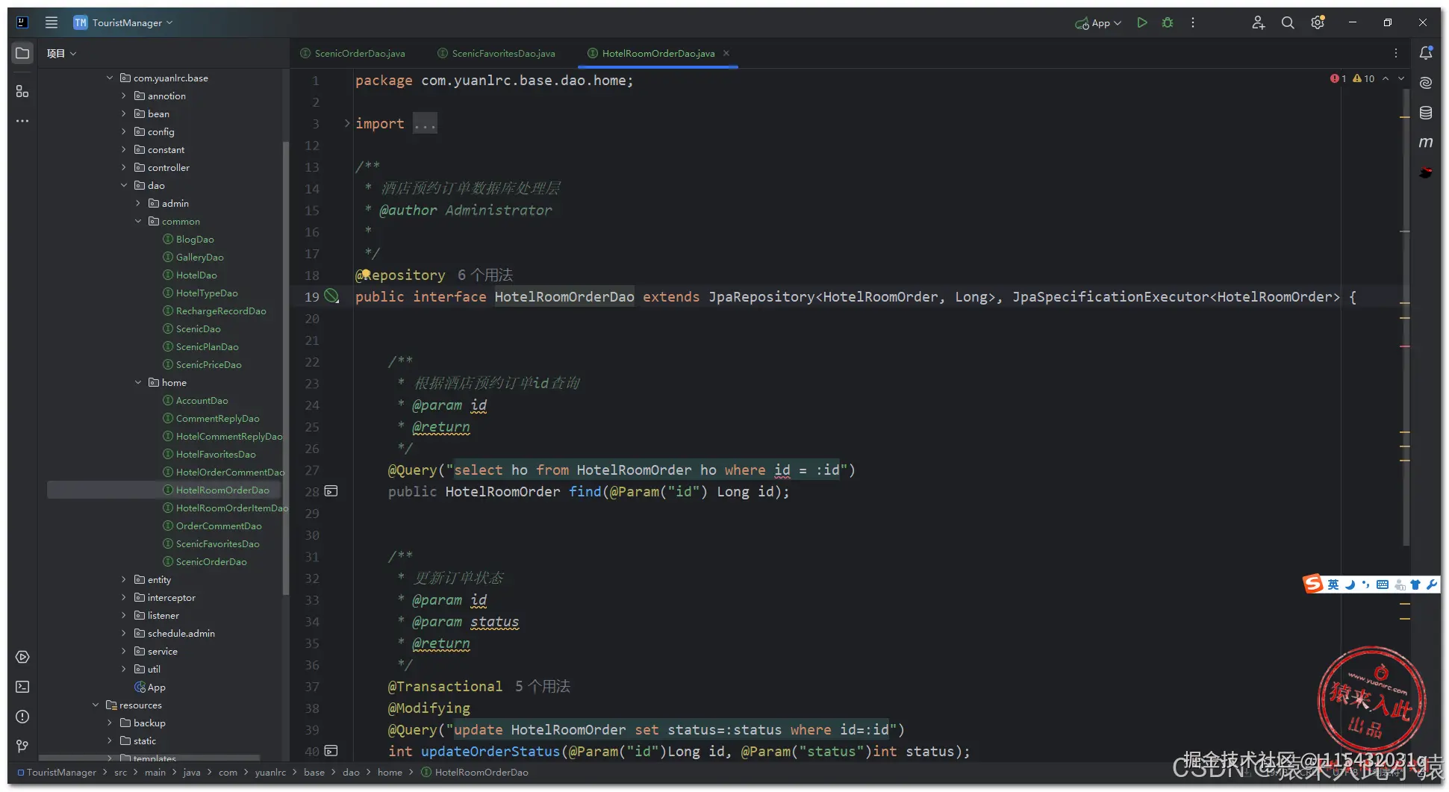Open the main hamburger menu
Viewport: 1449px width, 792px height.
pyautogui.click(x=52, y=22)
